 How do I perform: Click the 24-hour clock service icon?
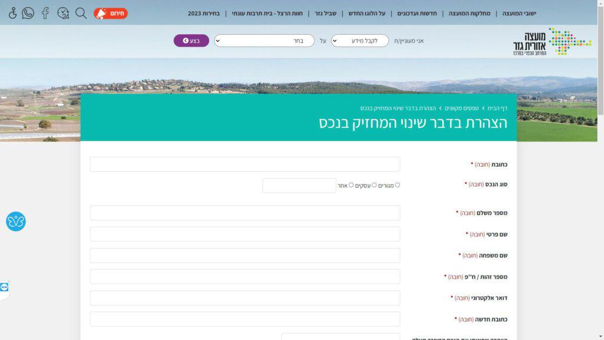coord(63,13)
